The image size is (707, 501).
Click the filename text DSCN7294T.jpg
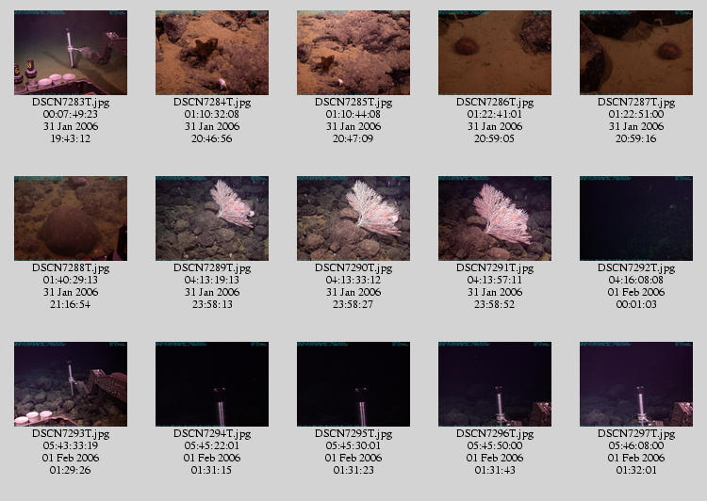click(212, 434)
